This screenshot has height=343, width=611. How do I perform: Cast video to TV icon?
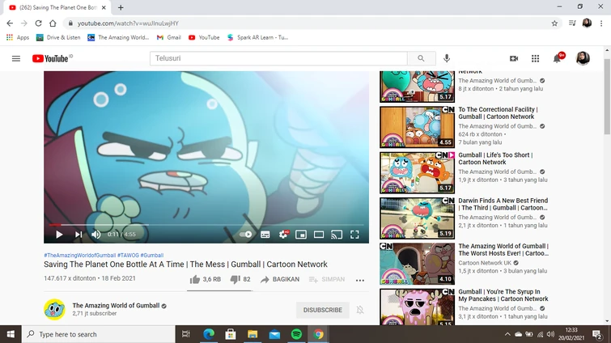pyautogui.click(x=337, y=235)
